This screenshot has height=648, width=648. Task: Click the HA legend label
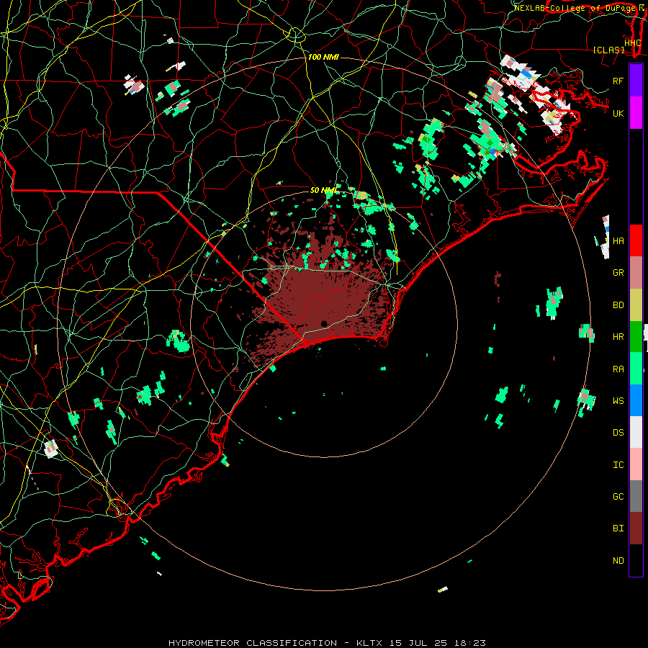(x=618, y=240)
